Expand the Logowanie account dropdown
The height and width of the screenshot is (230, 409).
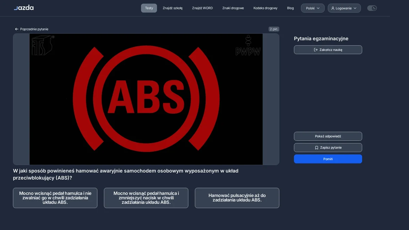click(344, 8)
